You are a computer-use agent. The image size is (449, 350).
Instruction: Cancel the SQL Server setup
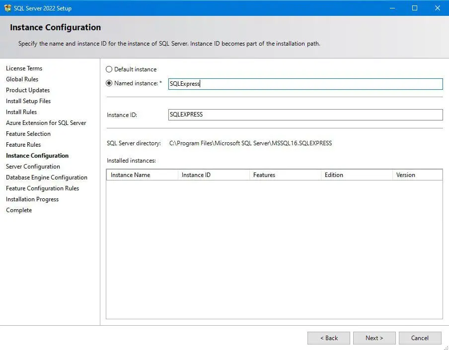coord(420,338)
